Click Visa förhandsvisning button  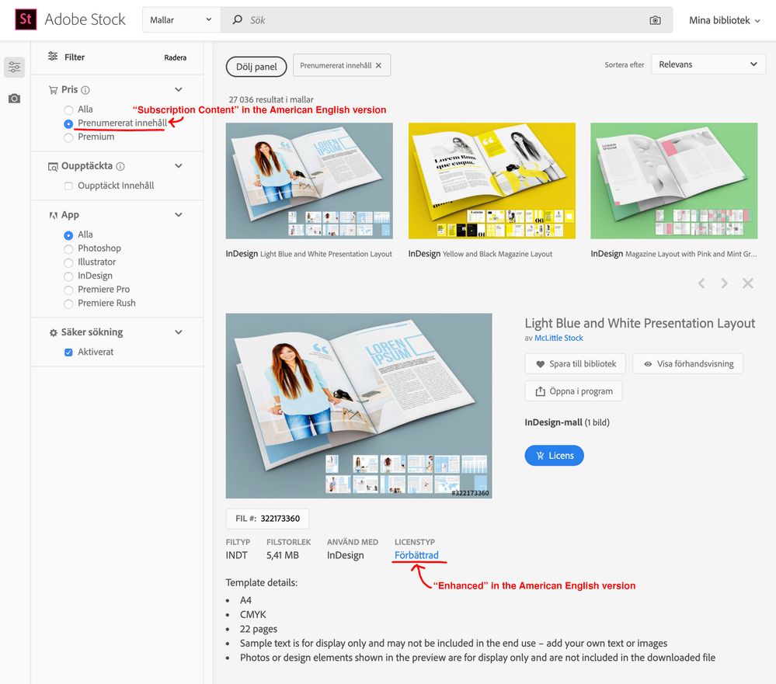688,363
